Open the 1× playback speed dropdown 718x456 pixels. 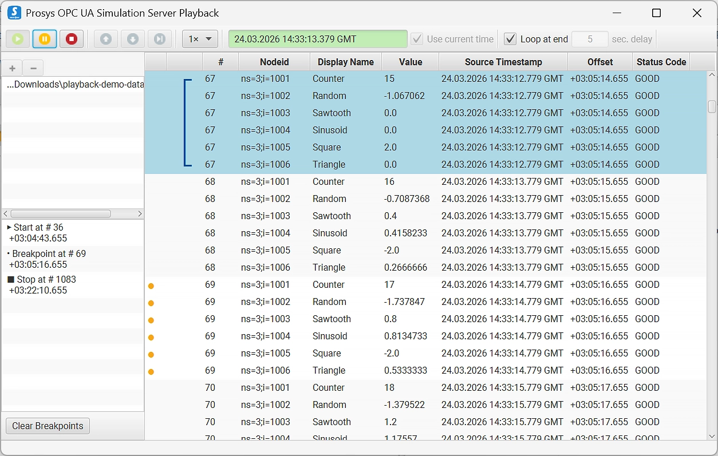(x=200, y=39)
